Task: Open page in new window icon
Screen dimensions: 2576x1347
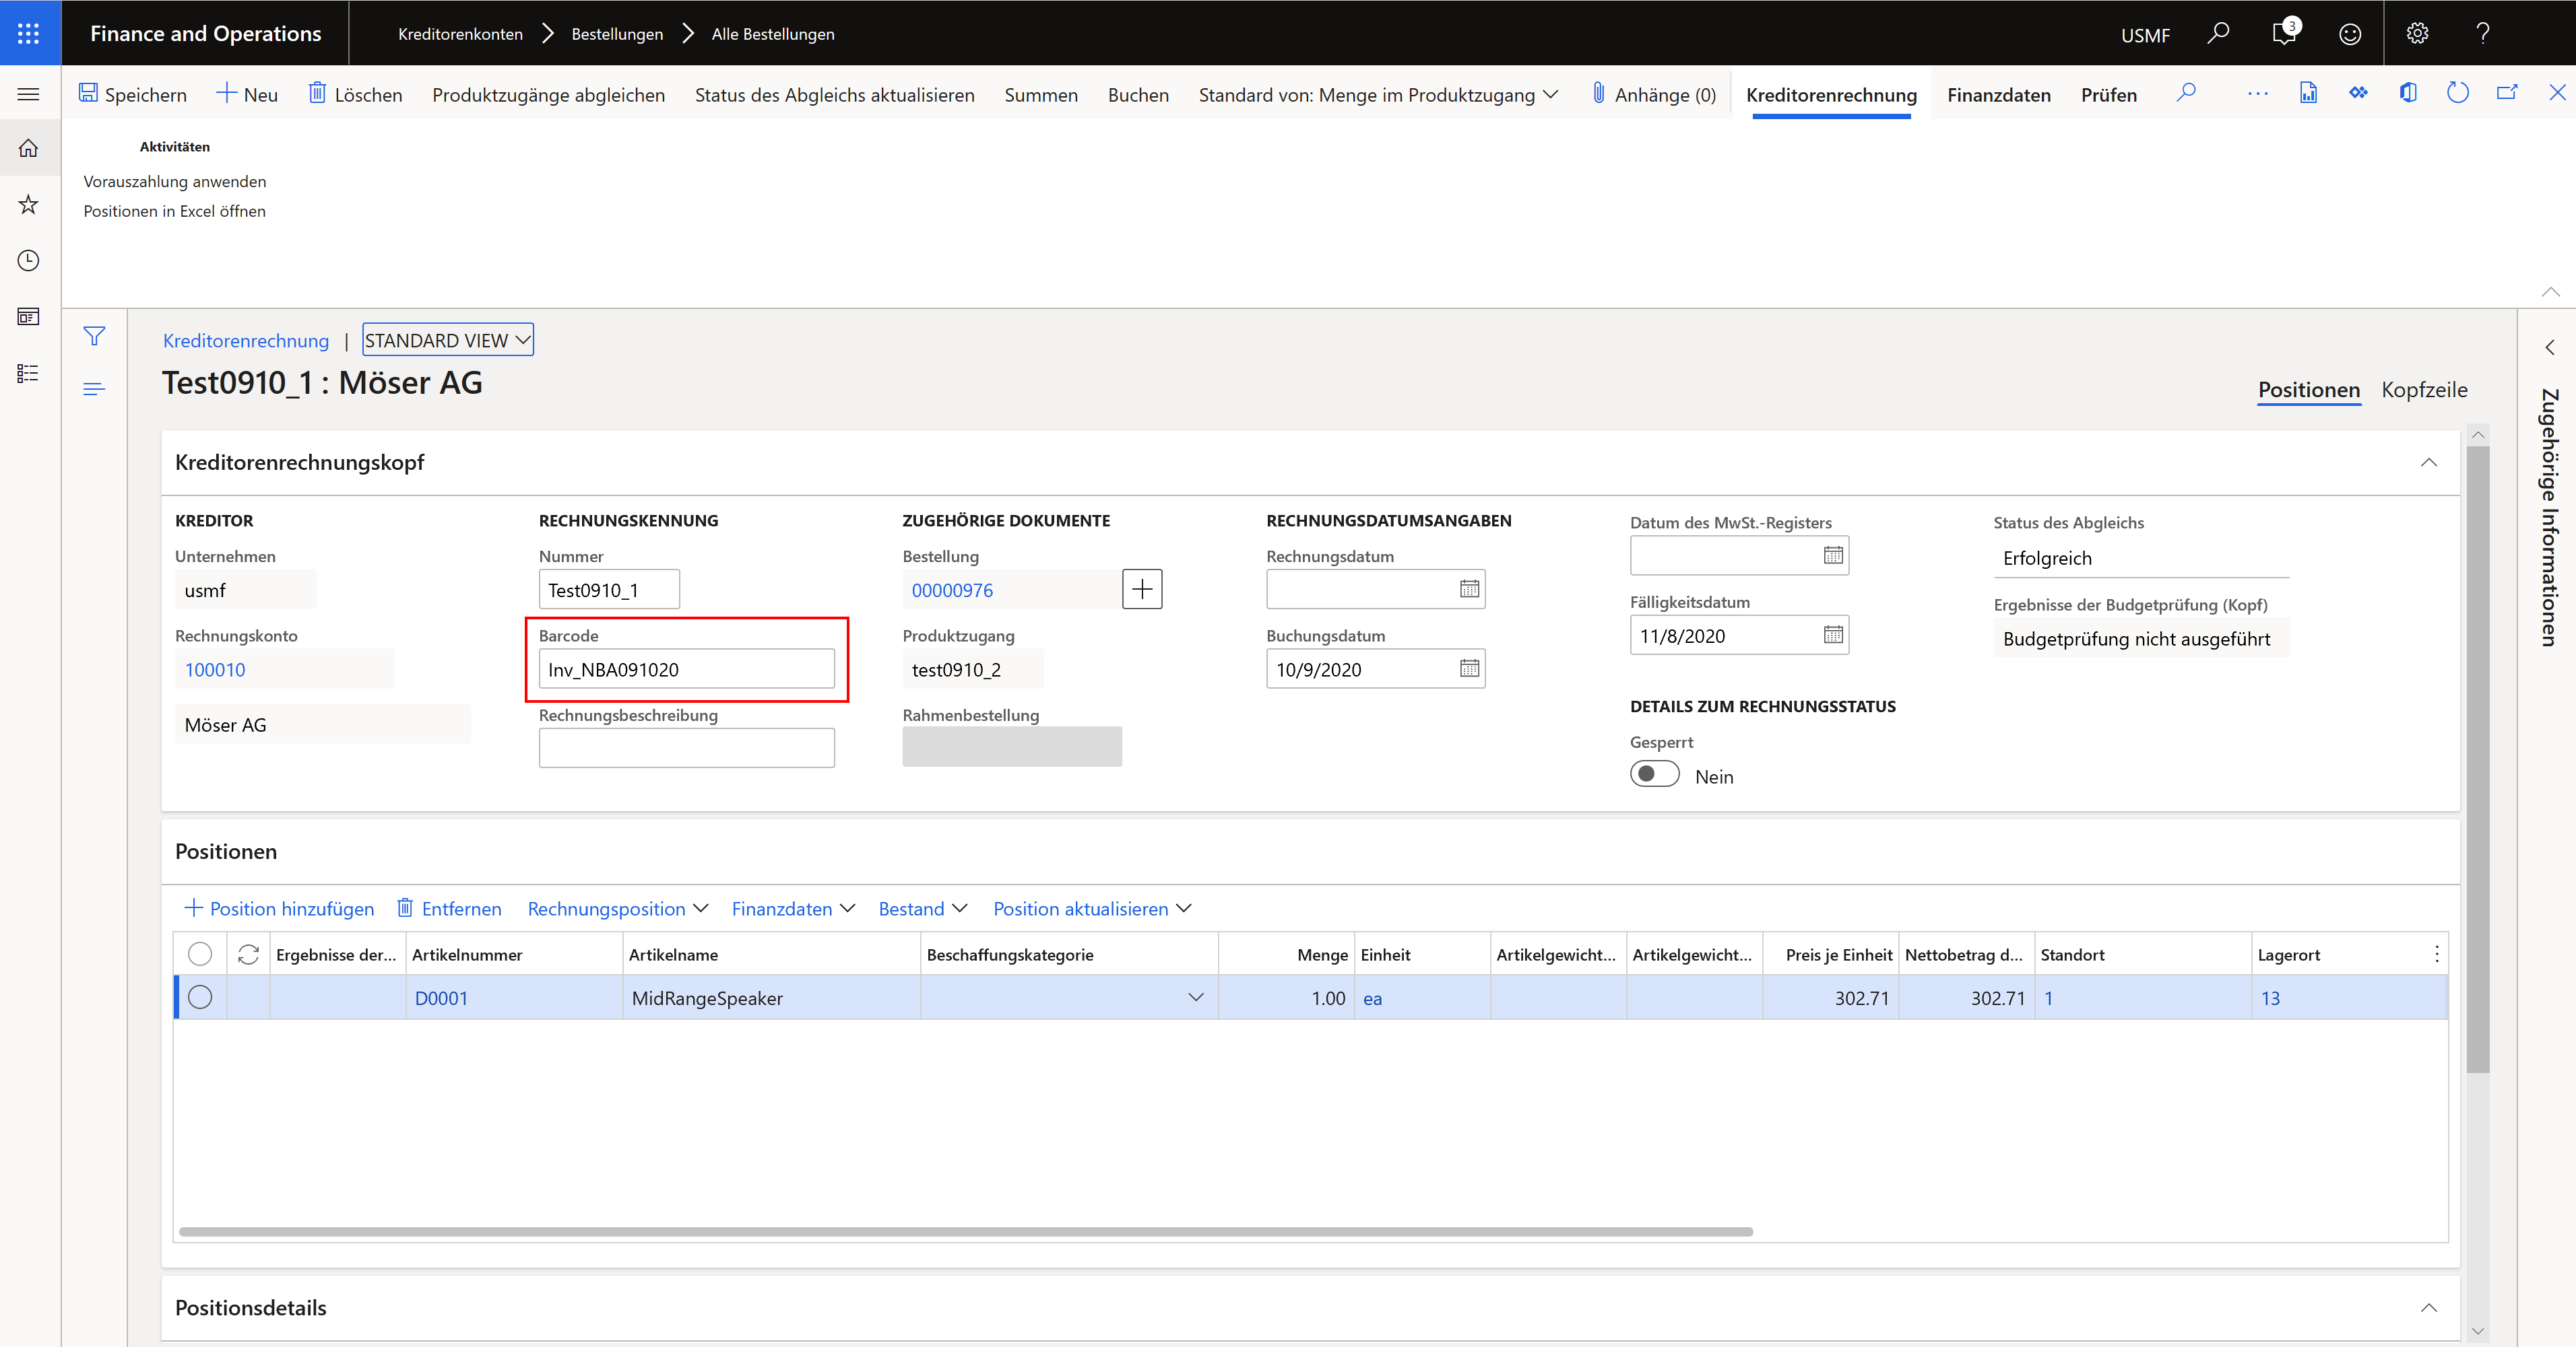Action: pyautogui.click(x=2507, y=93)
